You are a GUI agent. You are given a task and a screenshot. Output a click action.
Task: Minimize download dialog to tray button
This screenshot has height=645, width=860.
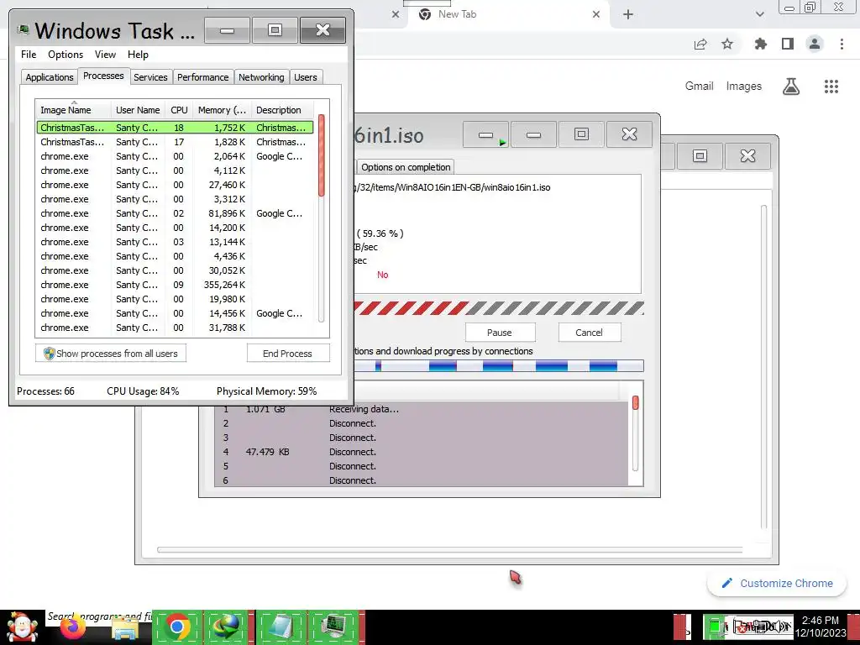pos(486,134)
